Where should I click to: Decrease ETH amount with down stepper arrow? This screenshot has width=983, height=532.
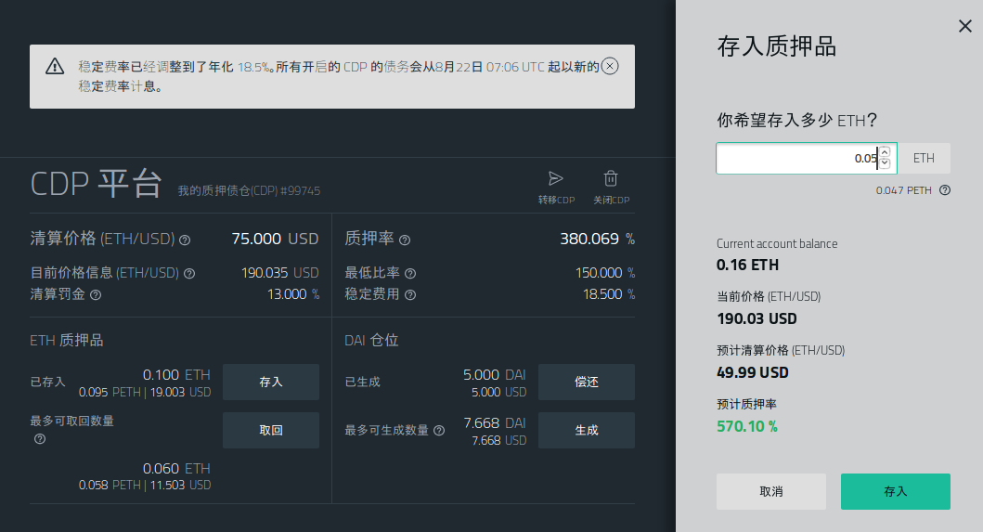coord(885,163)
